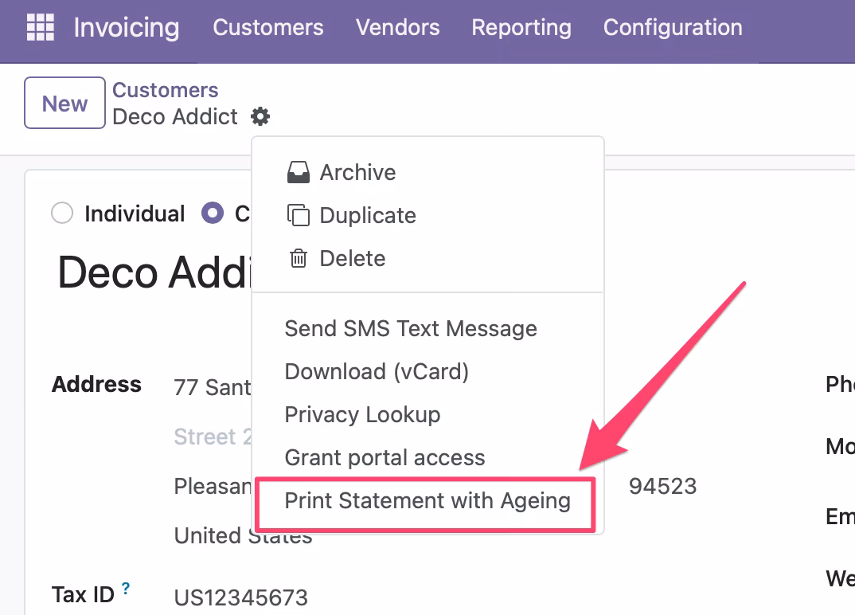Open the Customers top menu

click(267, 27)
